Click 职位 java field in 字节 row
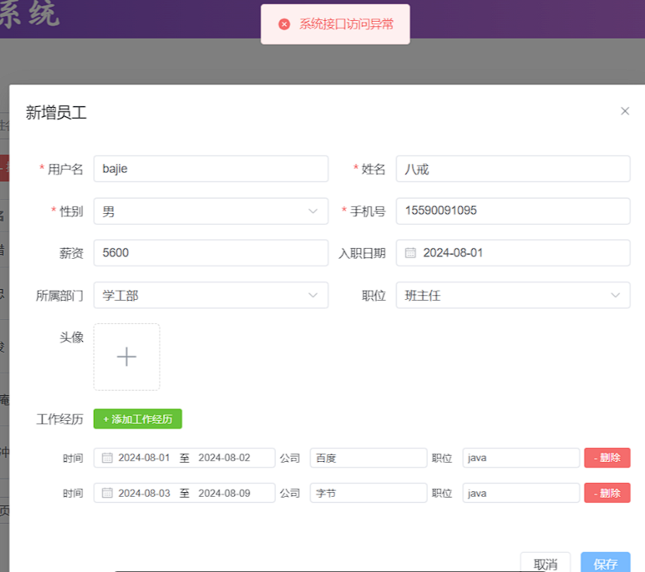 click(521, 493)
